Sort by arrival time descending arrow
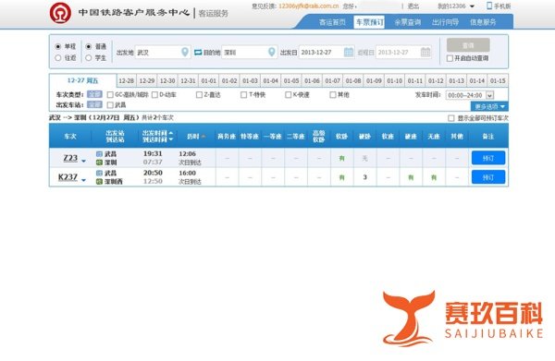 [171, 139]
